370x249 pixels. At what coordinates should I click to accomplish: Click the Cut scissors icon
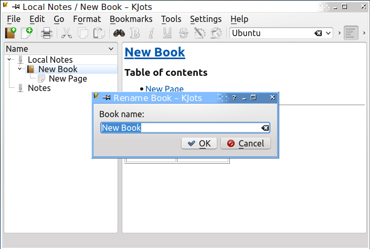pos(67,33)
